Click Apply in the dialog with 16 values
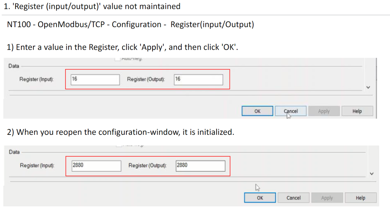The height and width of the screenshot is (214, 390). point(324,111)
